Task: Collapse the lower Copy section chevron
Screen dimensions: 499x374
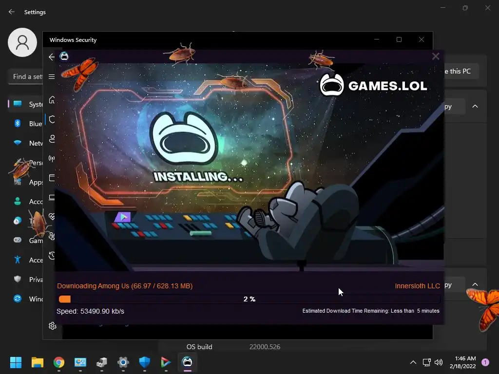Action: (x=475, y=284)
